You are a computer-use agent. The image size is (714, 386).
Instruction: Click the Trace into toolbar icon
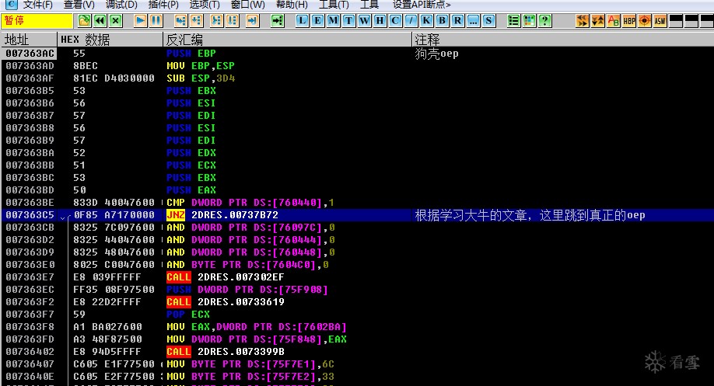(x=216, y=20)
